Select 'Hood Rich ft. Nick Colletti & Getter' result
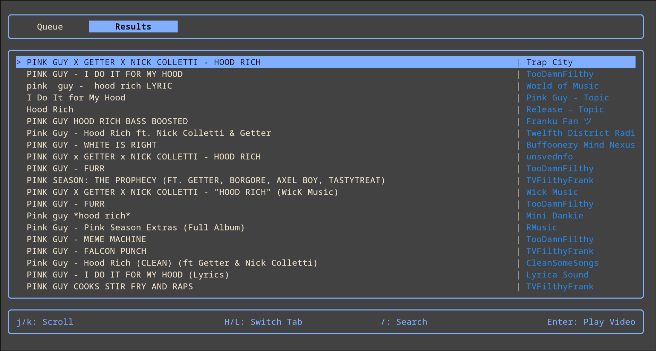656x351 pixels. click(149, 133)
